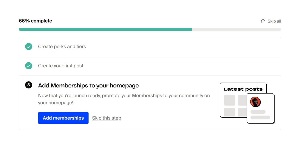
Task: Click the gray unfilled part of progress bar
Action: click(x=236, y=30)
